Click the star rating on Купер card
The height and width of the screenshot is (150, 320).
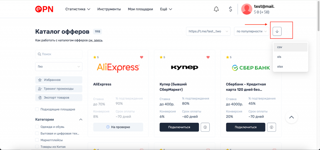click(162, 57)
